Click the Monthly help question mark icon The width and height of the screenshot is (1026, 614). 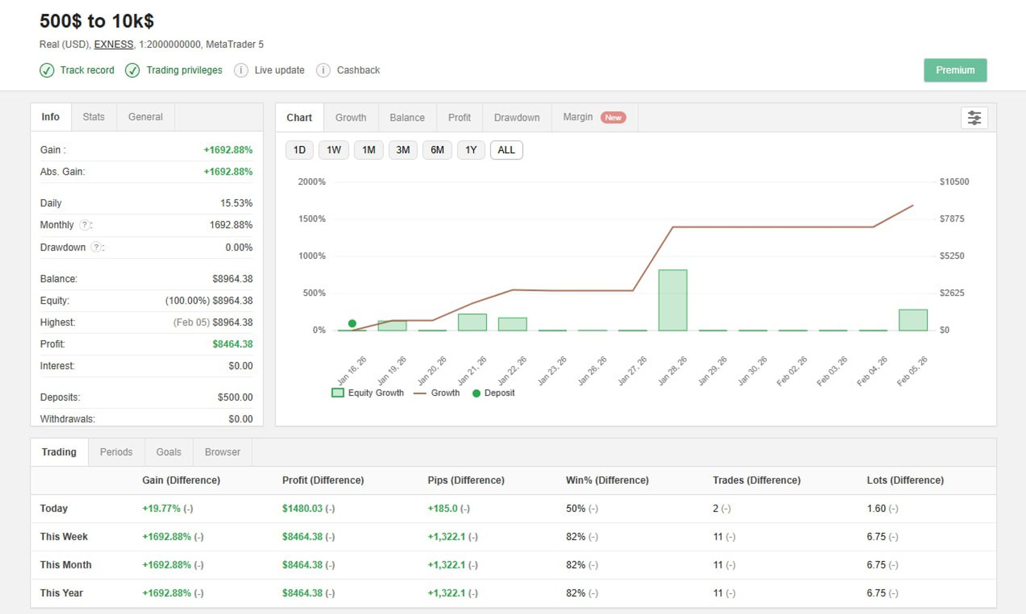85,225
